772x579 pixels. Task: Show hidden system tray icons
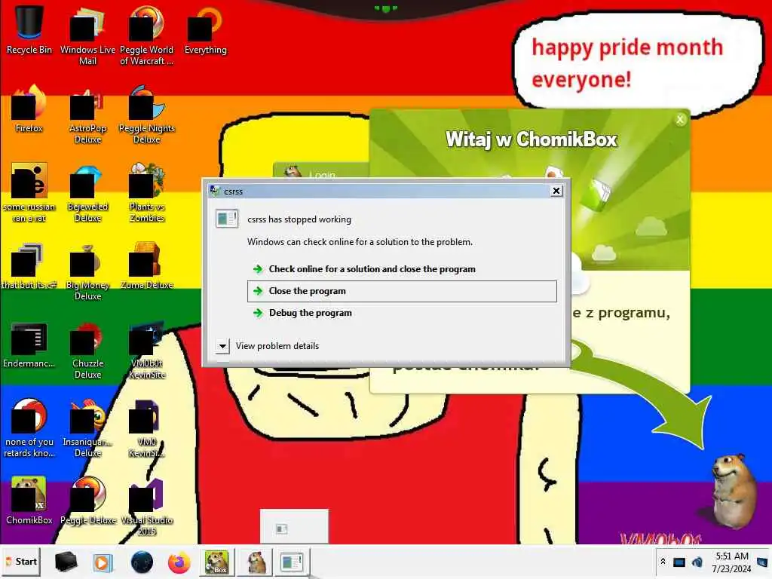[x=663, y=562]
